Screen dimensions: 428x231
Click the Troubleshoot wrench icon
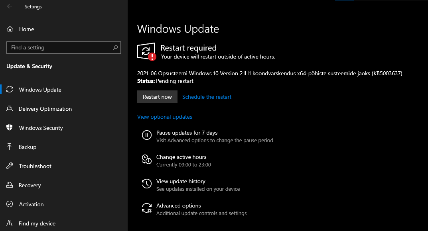tap(10, 166)
